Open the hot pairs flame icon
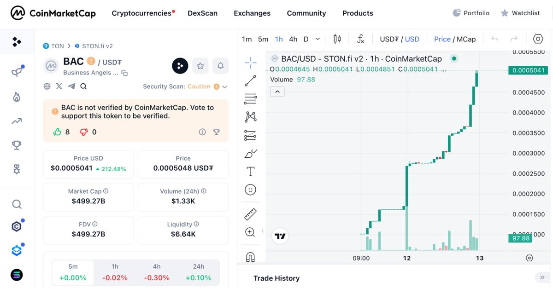Image resolution: width=553 pixels, height=288 pixels. tap(17, 97)
